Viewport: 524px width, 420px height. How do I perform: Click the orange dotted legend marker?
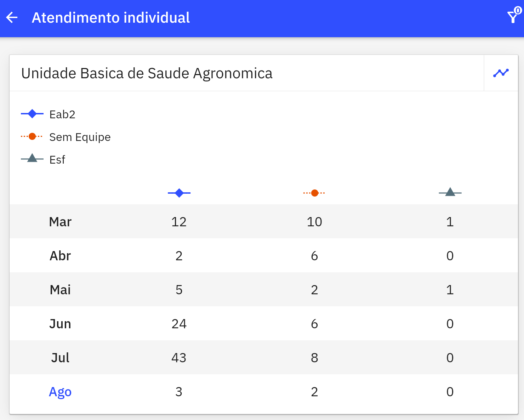32,136
